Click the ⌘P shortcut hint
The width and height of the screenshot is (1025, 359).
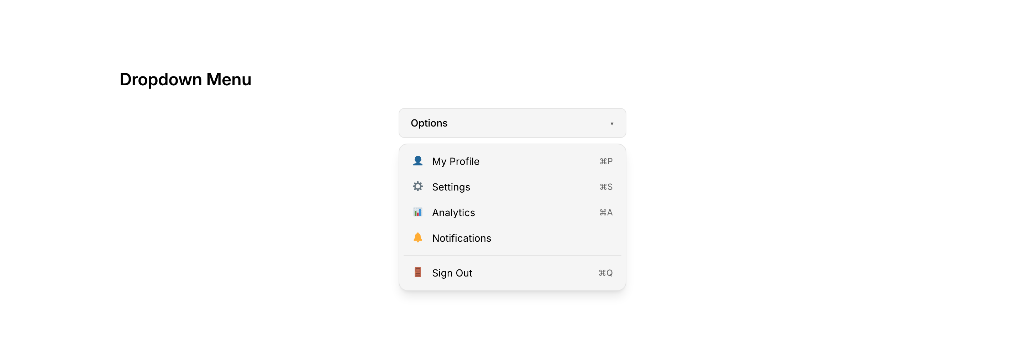[x=606, y=161]
